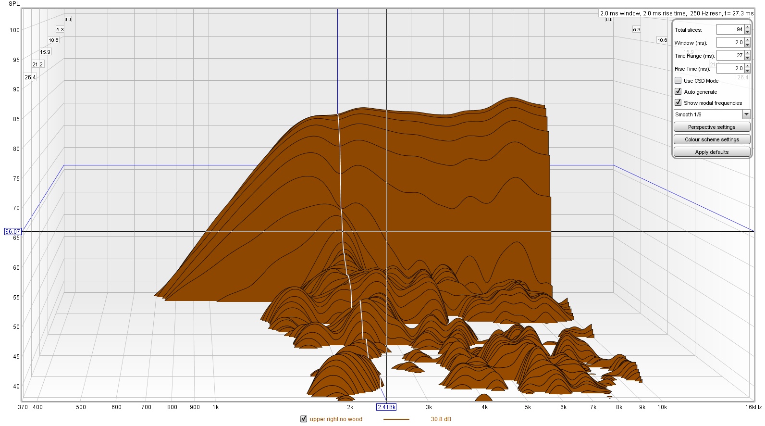The height and width of the screenshot is (426, 765).
Task: Click the Window (ms) input field
Action: [x=730, y=42]
